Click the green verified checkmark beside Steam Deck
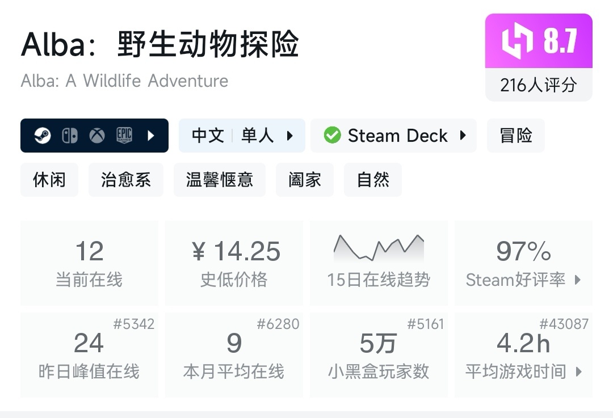This screenshot has width=613, height=418. (x=333, y=136)
